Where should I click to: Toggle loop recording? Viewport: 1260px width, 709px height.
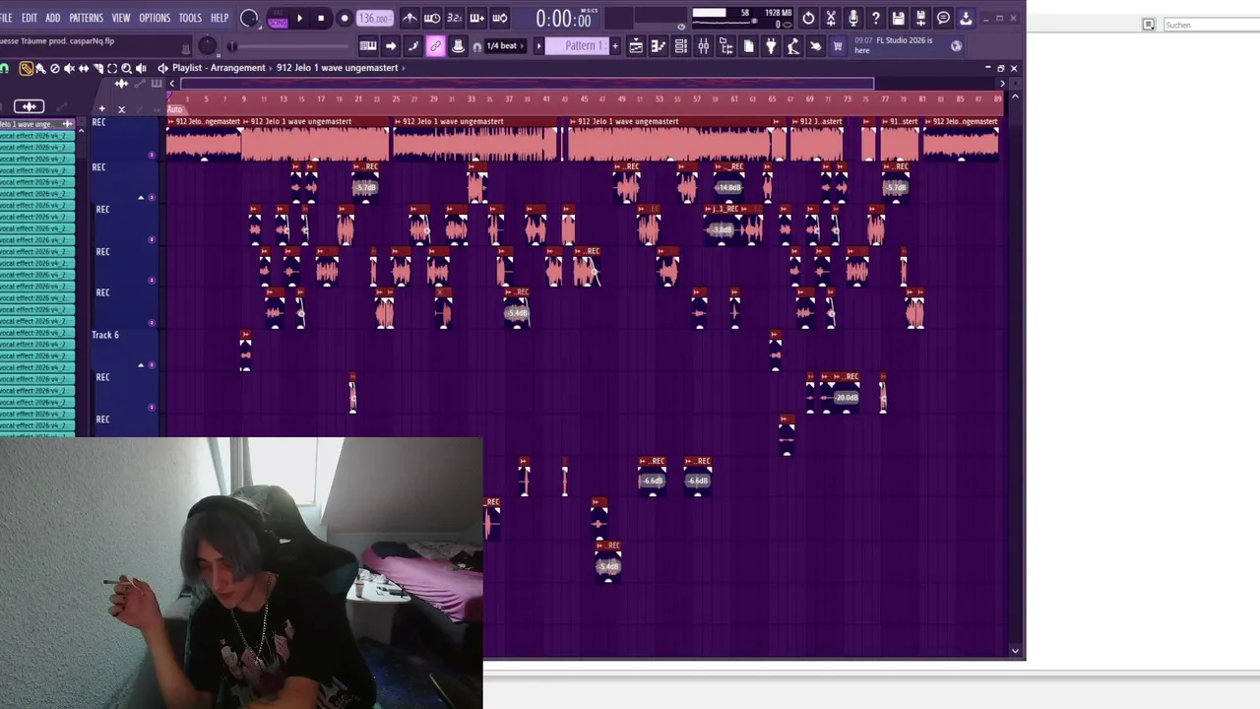click(500, 18)
